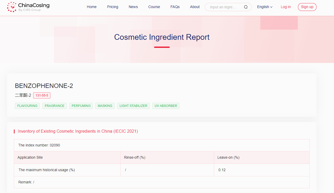Select the UV ABSORBER tag
Image resolution: width=334 pixels, height=193 pixels.
pyautogui.click(x=166, y=106)
